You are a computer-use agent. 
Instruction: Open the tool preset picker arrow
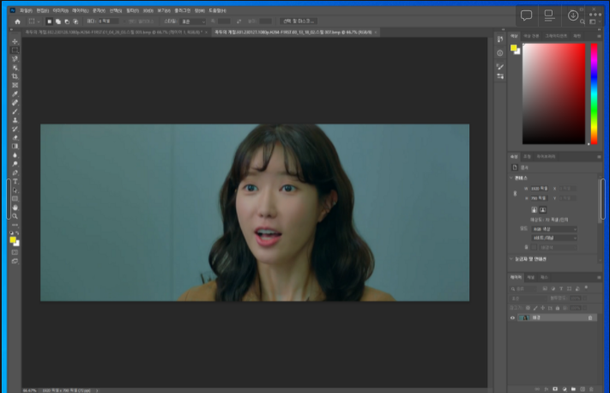(39, 21)
